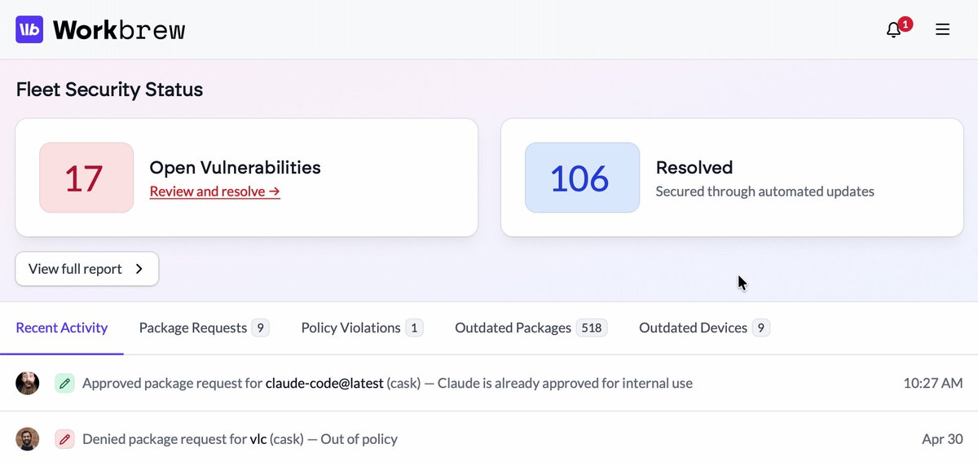Click "Secured through automated updates" text
Image resolution: width=978 pixels, height=466 pixels.
point(765,191)
